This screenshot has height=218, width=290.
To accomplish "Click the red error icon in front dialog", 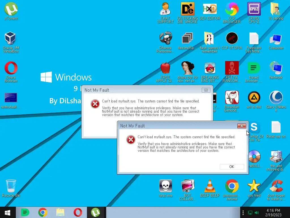I will click(x=131, y=140).
